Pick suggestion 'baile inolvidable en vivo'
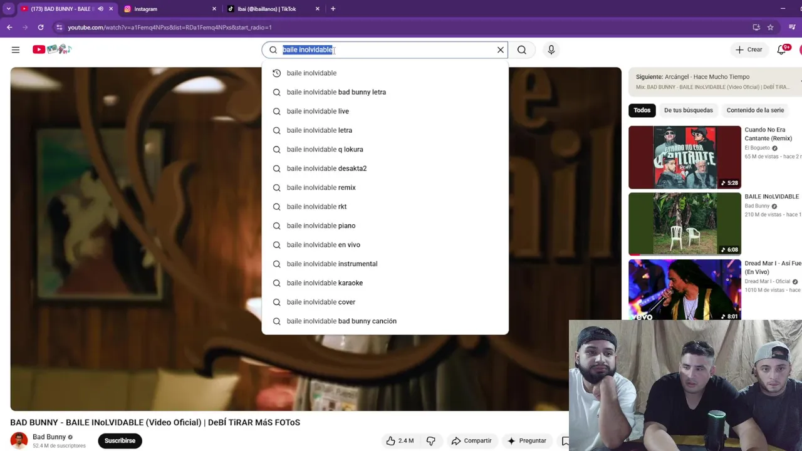802x451 pixels. [x=385, y=245]
